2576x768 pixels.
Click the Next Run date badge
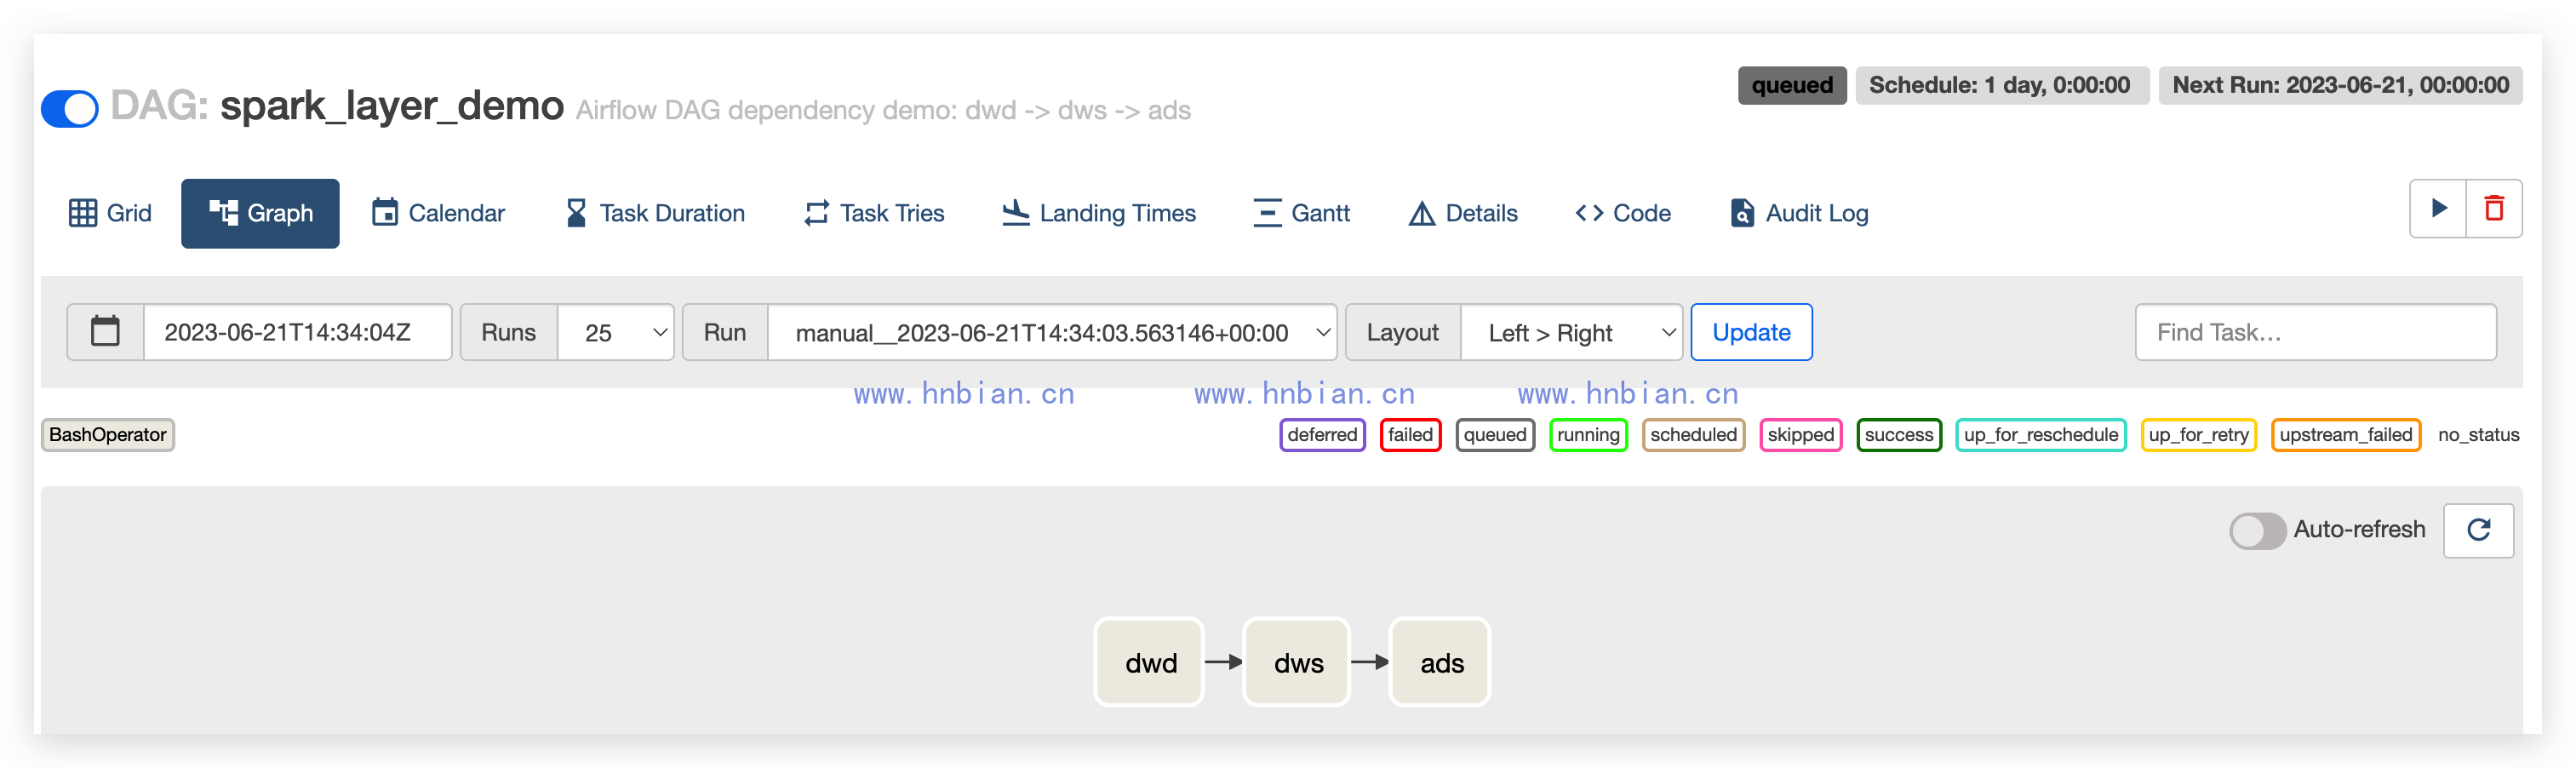tap(2340, 85)
